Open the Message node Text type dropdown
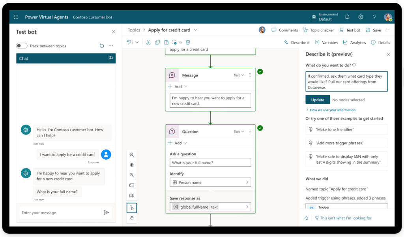Viewport: 404px width, 237px height. coord(239,75)
